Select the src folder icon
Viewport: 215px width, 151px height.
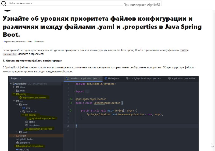17,101
